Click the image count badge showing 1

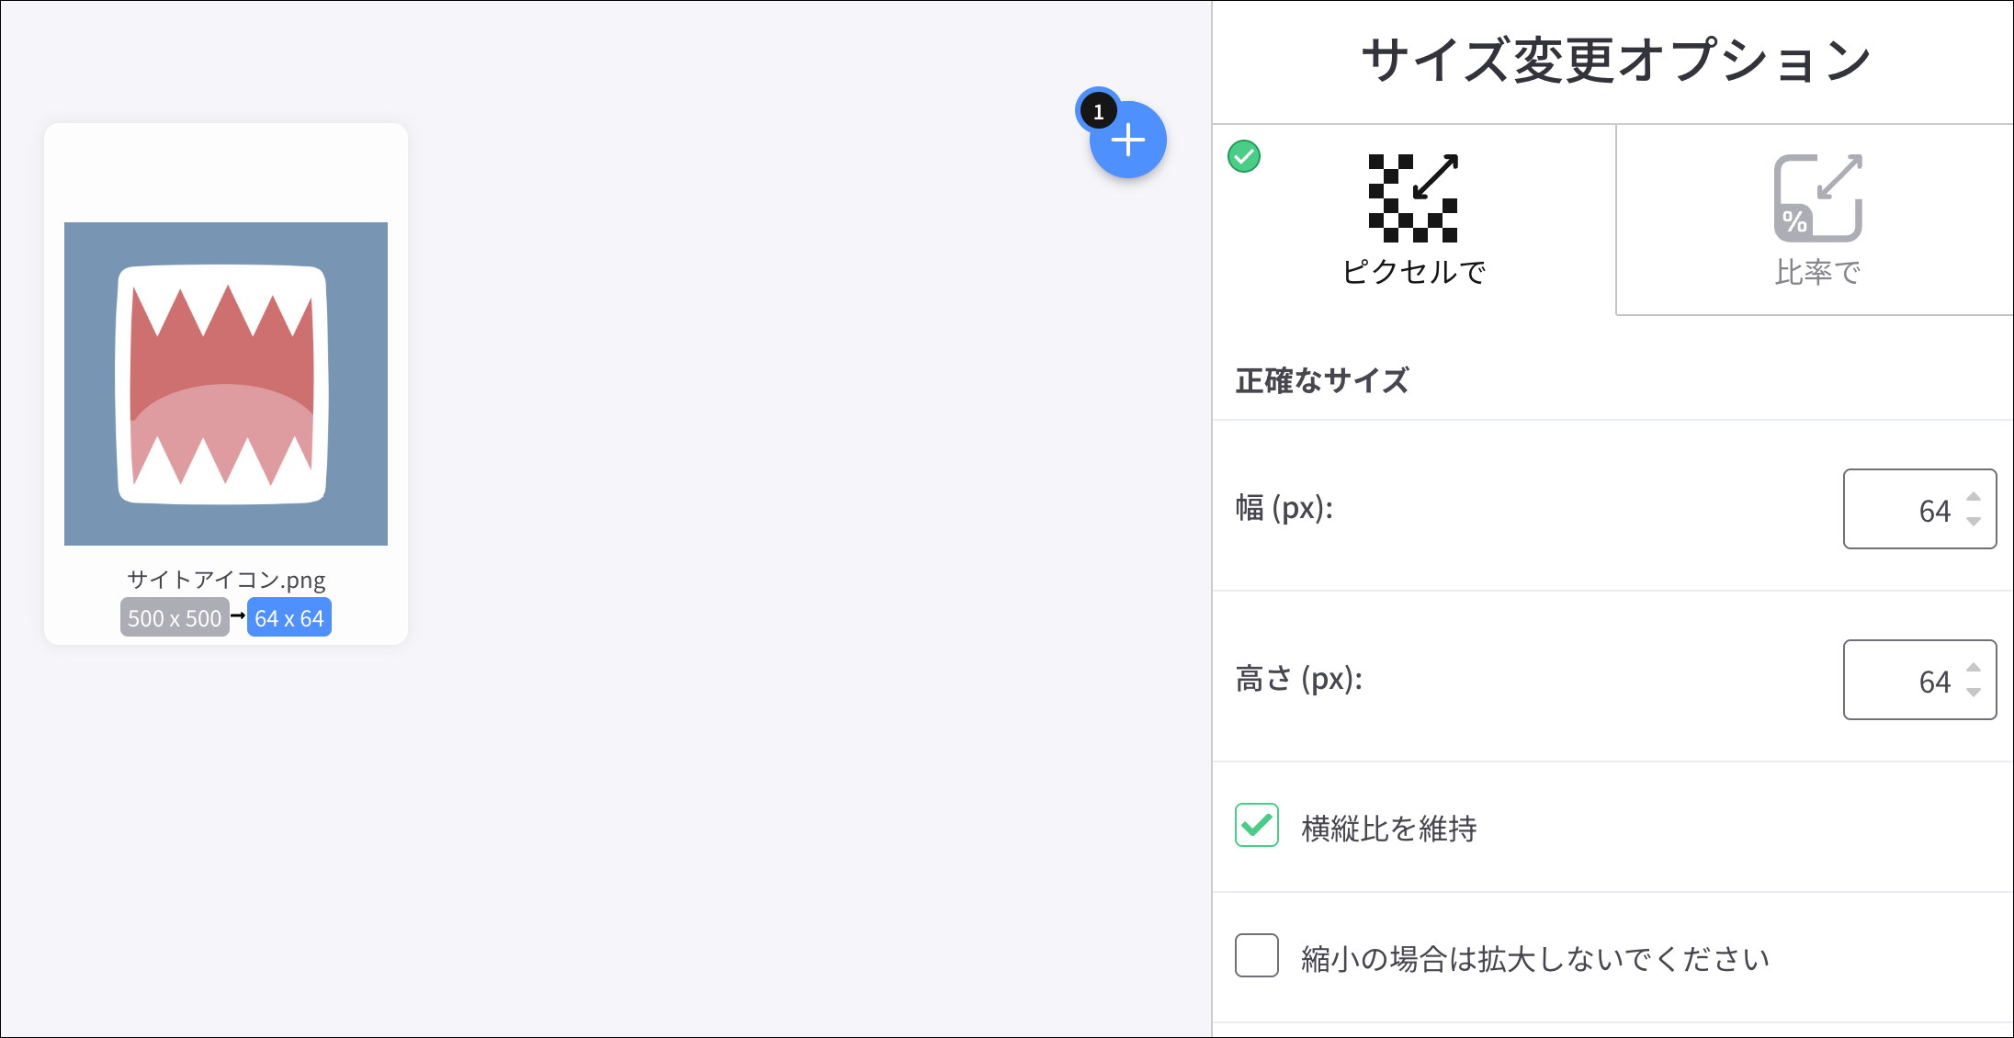click(x=1098, y=112)
